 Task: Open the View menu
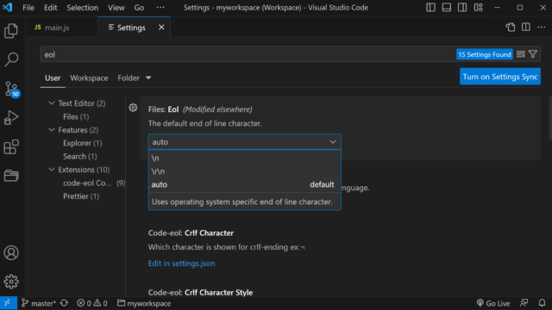click(116, 8)
